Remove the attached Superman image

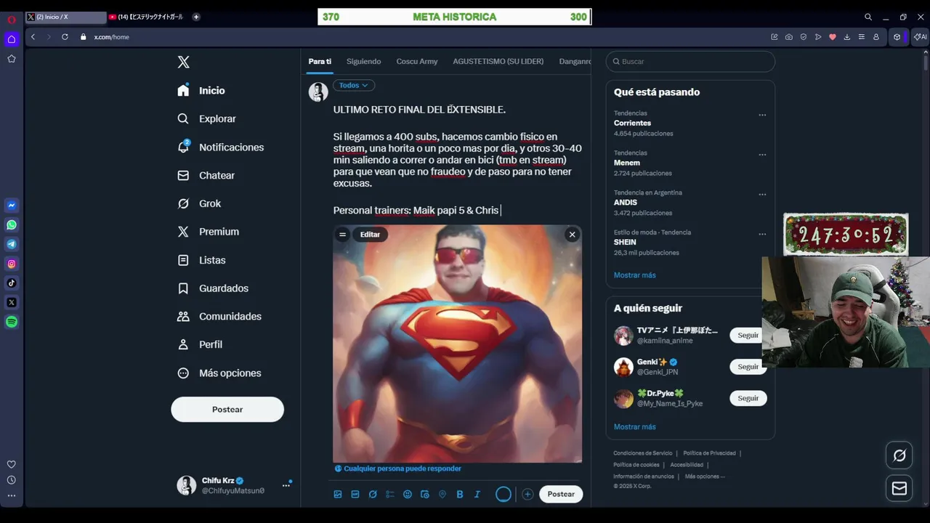[573, 235]
